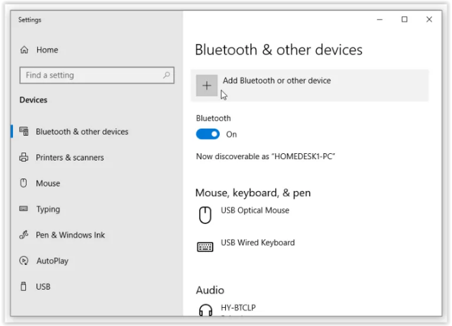452x326 pixels.
Task: Click the Mouse icon in sidebar
Action: [24, 183]
